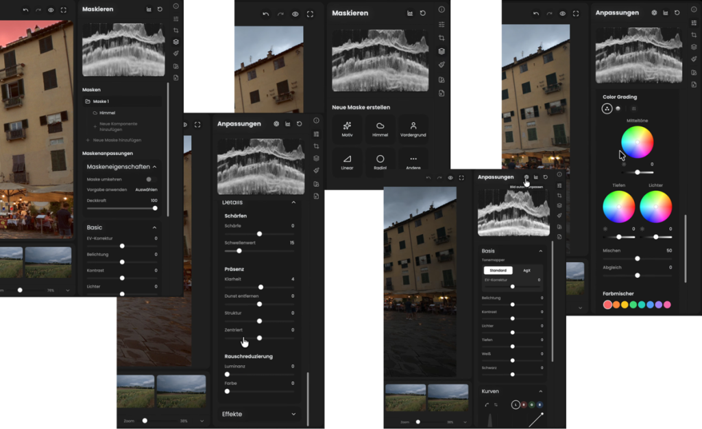Collapse the Basic section in Masken window
The height and width of the screenshot is (429, 702).
pos(154,228)
